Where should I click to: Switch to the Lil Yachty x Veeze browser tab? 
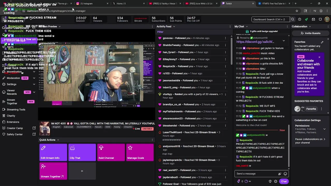(165, 4)
